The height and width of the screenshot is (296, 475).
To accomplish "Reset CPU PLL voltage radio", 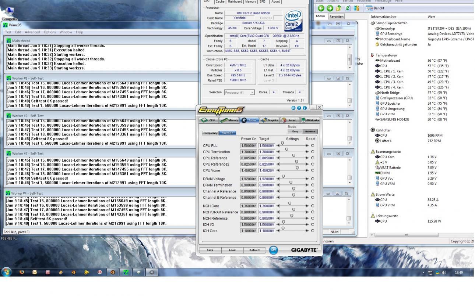I will click(313, 146).
